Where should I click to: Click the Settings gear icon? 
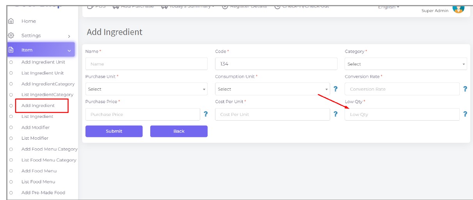point(11,35)
